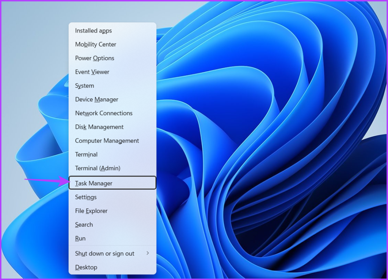Choose the System menu item

[x=112, y=86]
